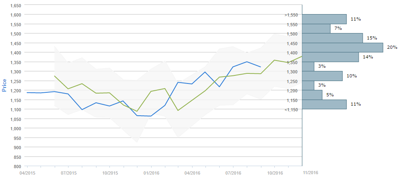
Task: Click the 11% bar beside >1,550
Action: (324, 19)
